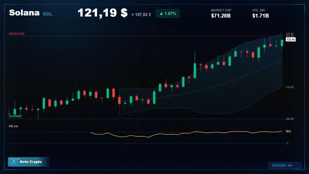Click the 1.57% change badge
The image size is (309, 174).
tap(168, 13)
